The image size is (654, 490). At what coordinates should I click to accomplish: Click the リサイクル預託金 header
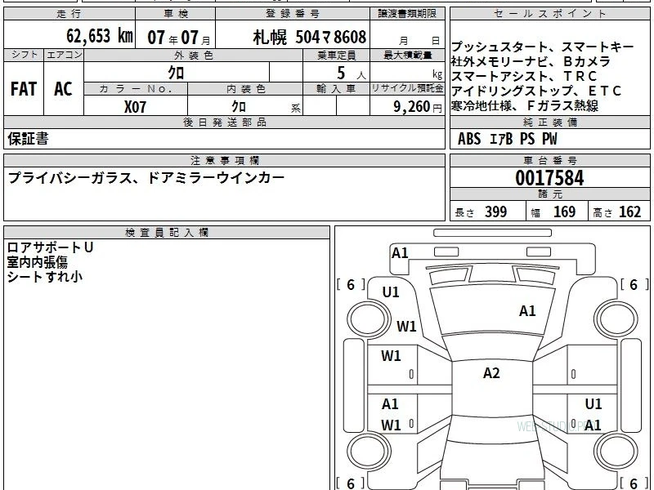pyautogui.click(x=407, y=89)
